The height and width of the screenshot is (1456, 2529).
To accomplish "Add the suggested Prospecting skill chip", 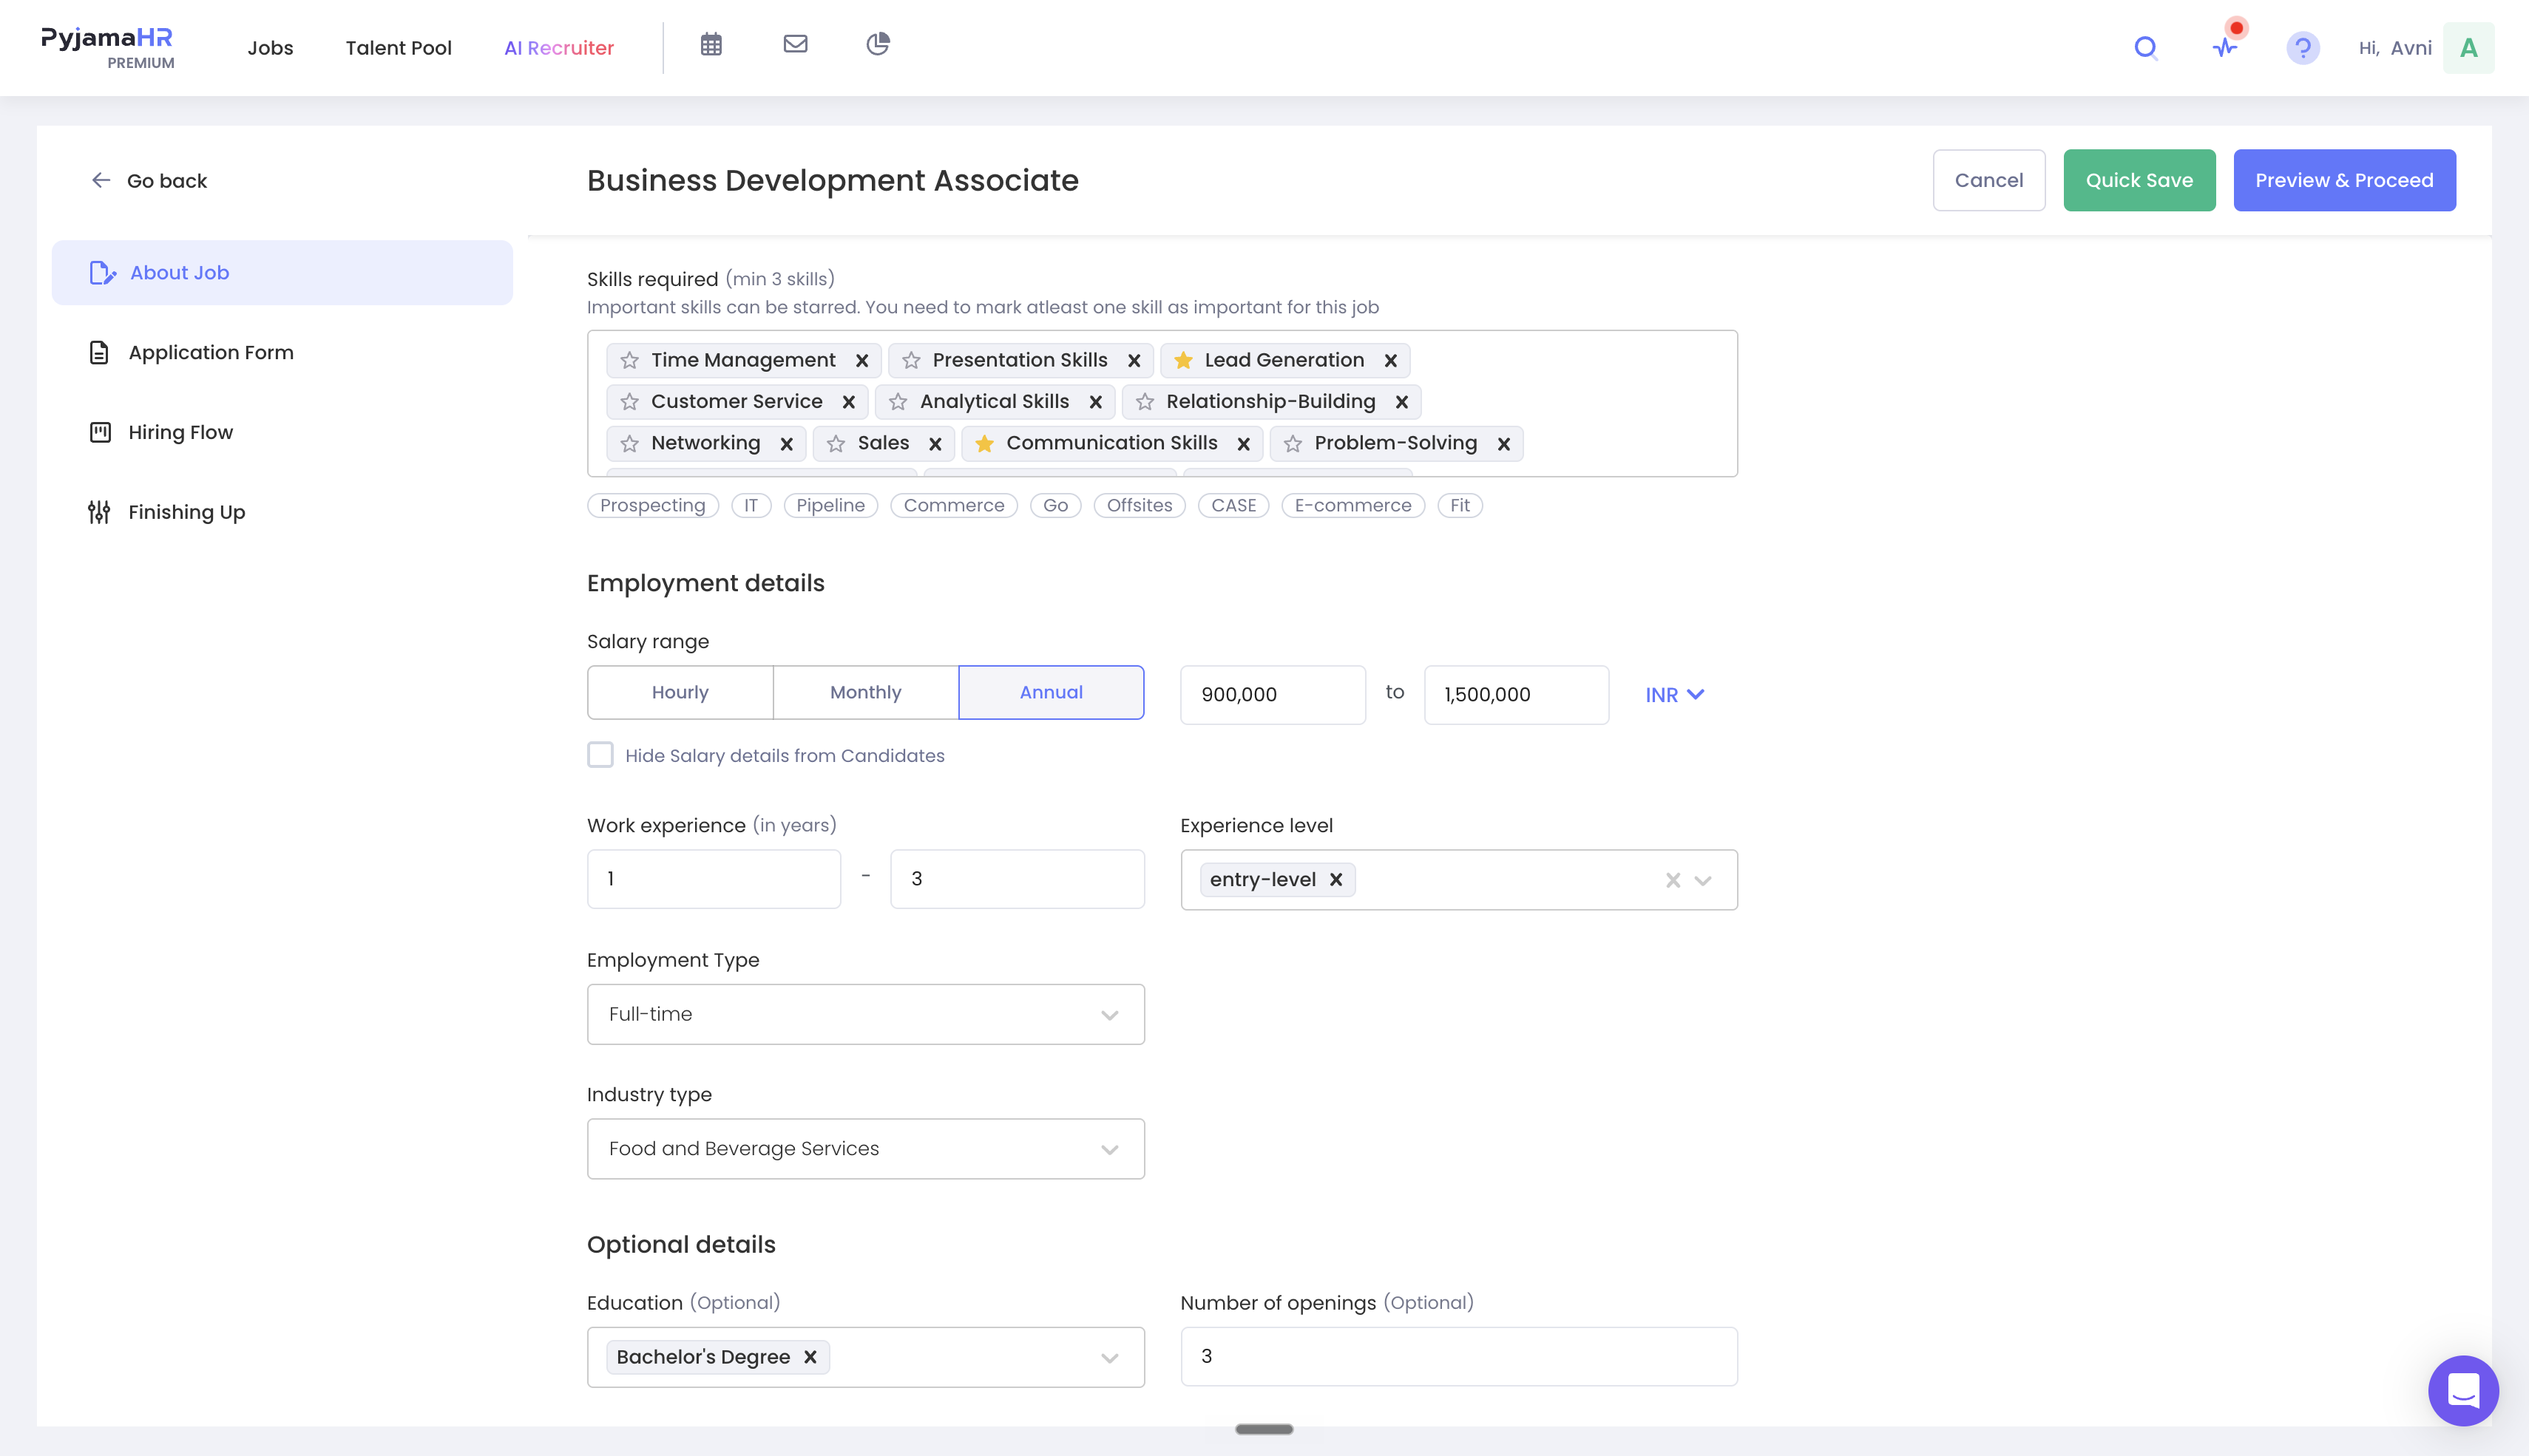I will pos(652,505).
